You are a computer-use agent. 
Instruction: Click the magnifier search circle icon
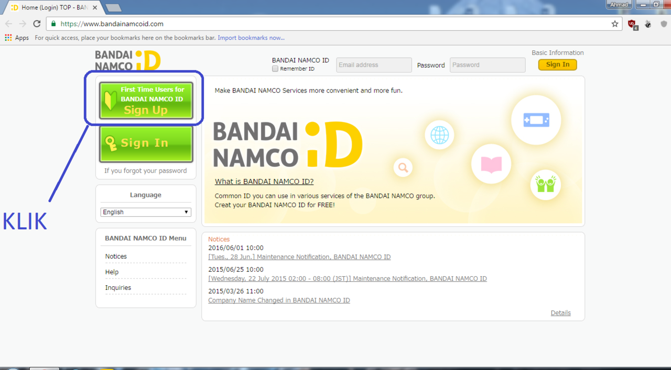point(403,167)
